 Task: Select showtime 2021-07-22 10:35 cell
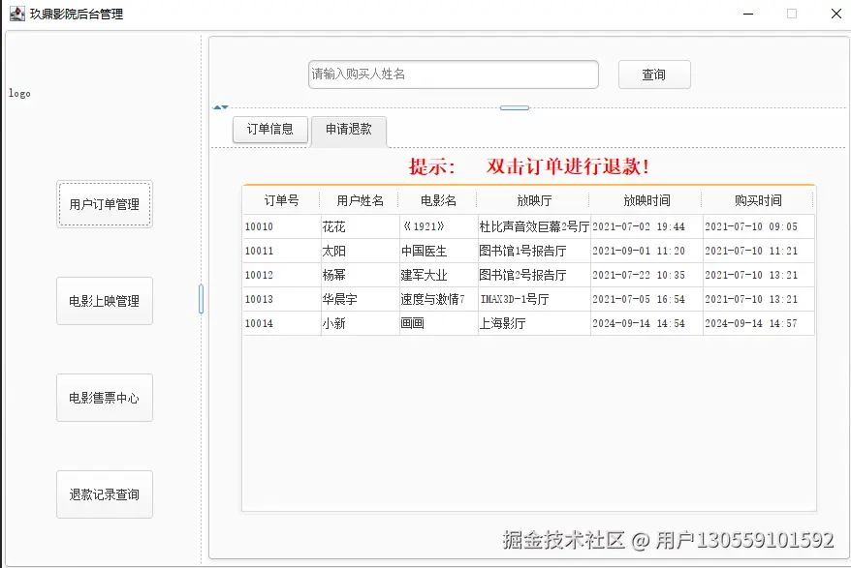coord(646,275)
